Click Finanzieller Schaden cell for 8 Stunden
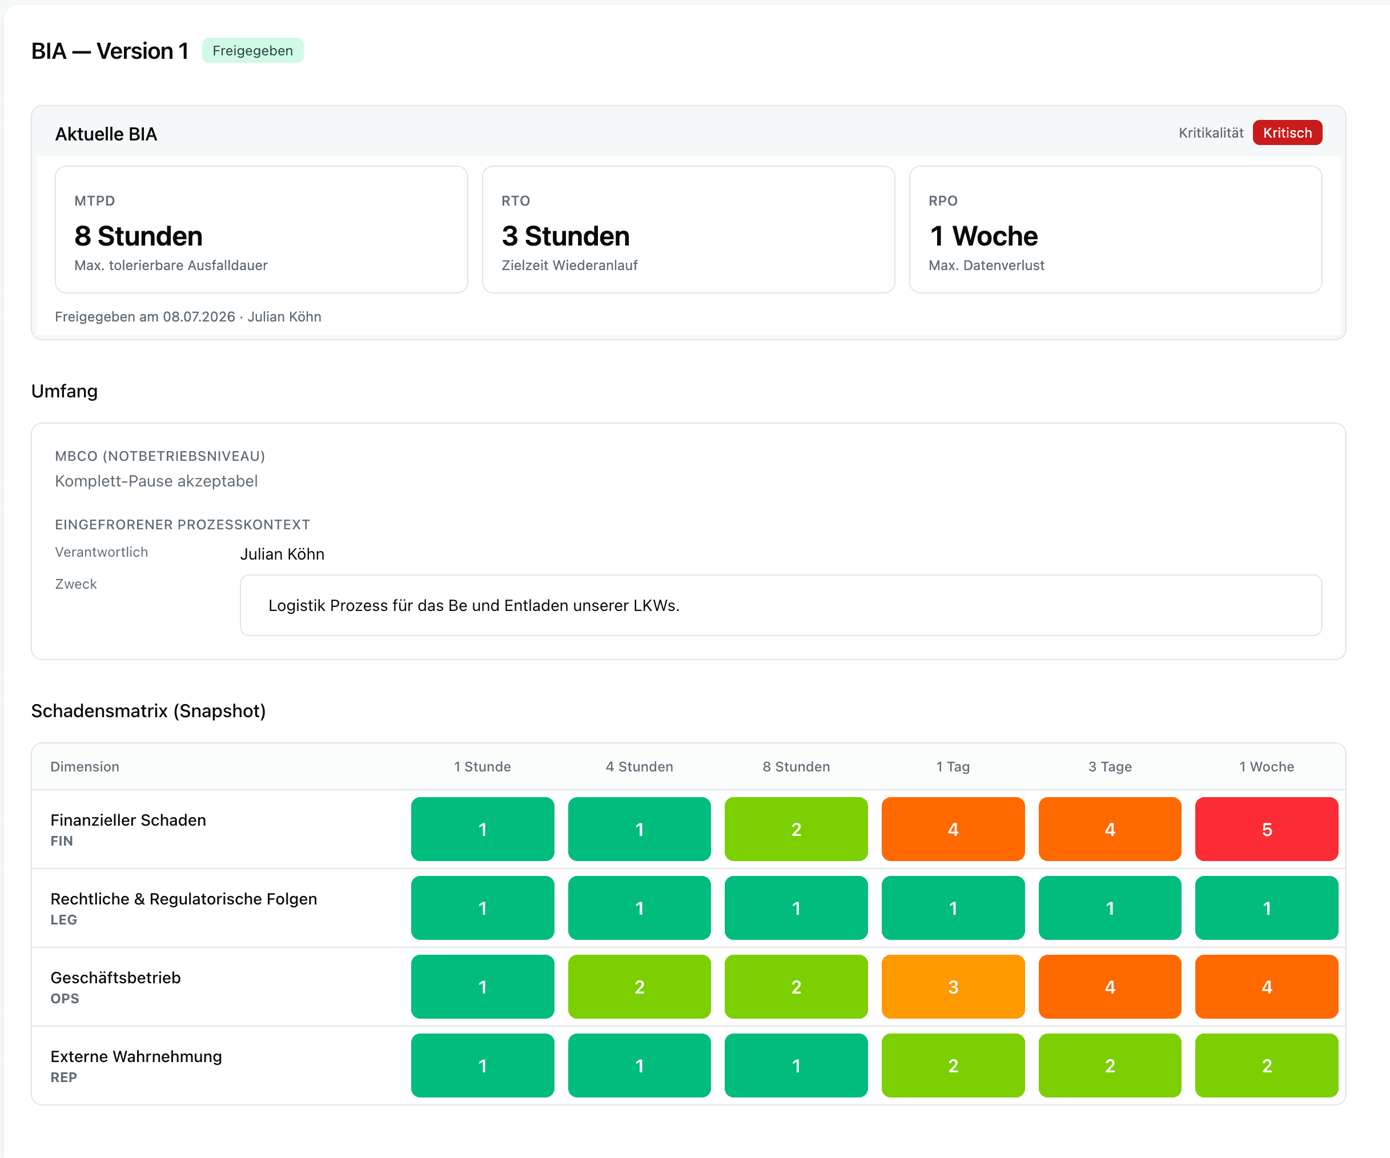Viewport: 1390px width, 1158px height. pyautogui.click(x=796, y=829)
